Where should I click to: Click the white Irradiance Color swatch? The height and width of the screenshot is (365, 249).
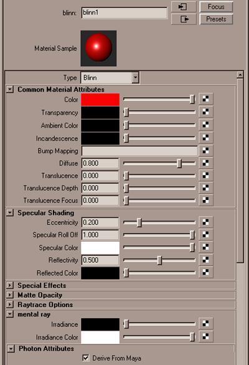(x=100, y=338)
